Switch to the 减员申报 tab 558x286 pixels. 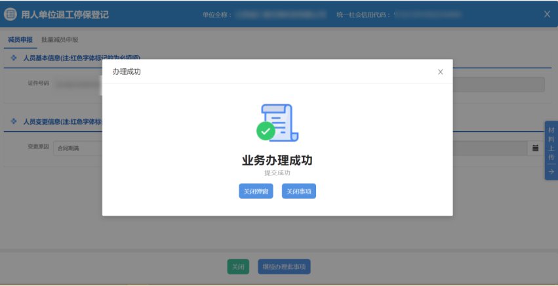20,40
